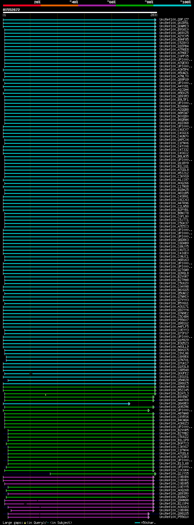The image size is (194, 525).
Task: Select the label UniRef100_C5Z8Y3
Action: click(174, 43)
